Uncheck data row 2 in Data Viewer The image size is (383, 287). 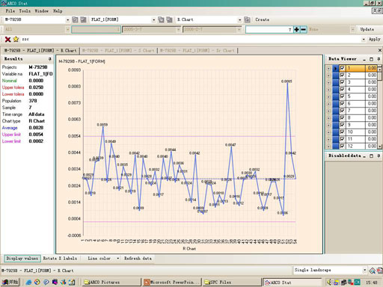point(343,75)
